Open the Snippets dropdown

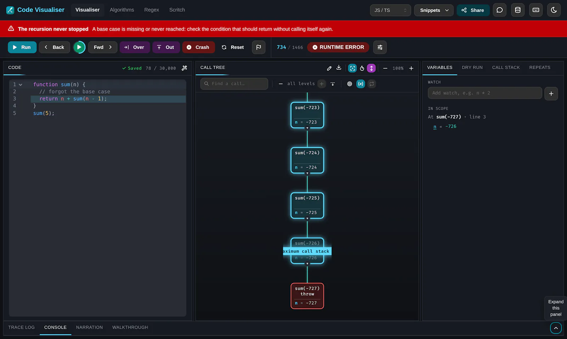coord(434,10)
